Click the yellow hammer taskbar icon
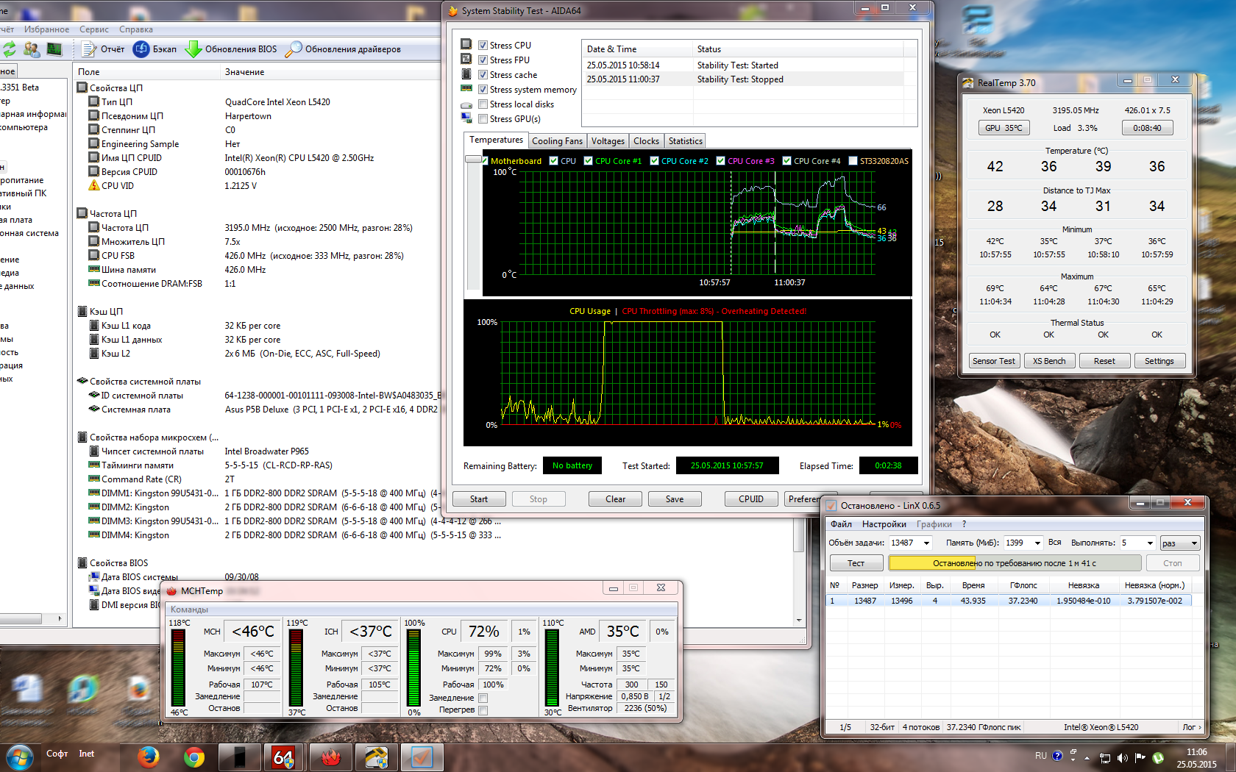This screenshot has width=1236, height=772. coord(376,757)
